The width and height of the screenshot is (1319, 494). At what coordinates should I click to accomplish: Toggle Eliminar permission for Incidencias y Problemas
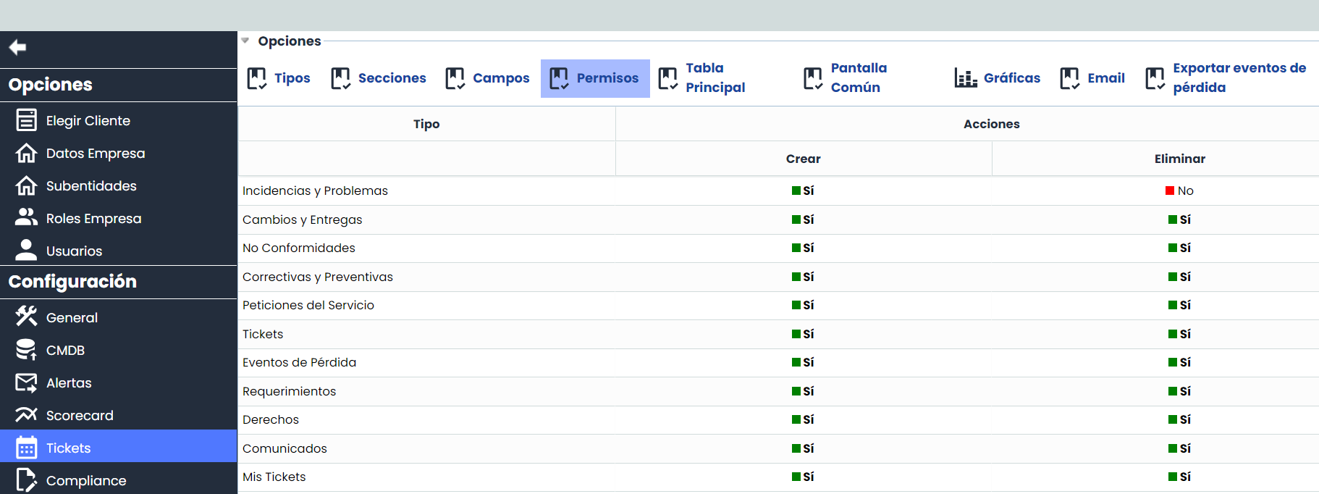pos(1179,191)
